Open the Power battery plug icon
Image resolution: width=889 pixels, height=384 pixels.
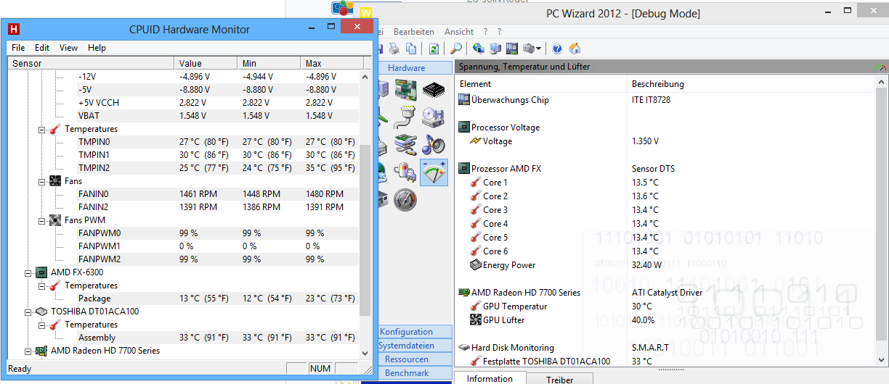[x=405, y=172]
